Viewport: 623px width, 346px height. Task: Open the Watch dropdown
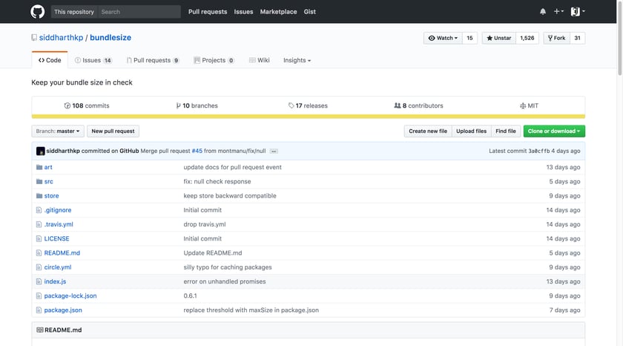[443, 38]
